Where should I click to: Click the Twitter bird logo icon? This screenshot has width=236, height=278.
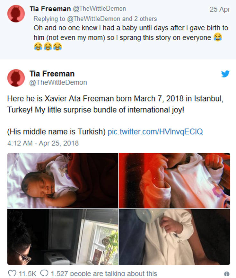[x=225, y=74]
